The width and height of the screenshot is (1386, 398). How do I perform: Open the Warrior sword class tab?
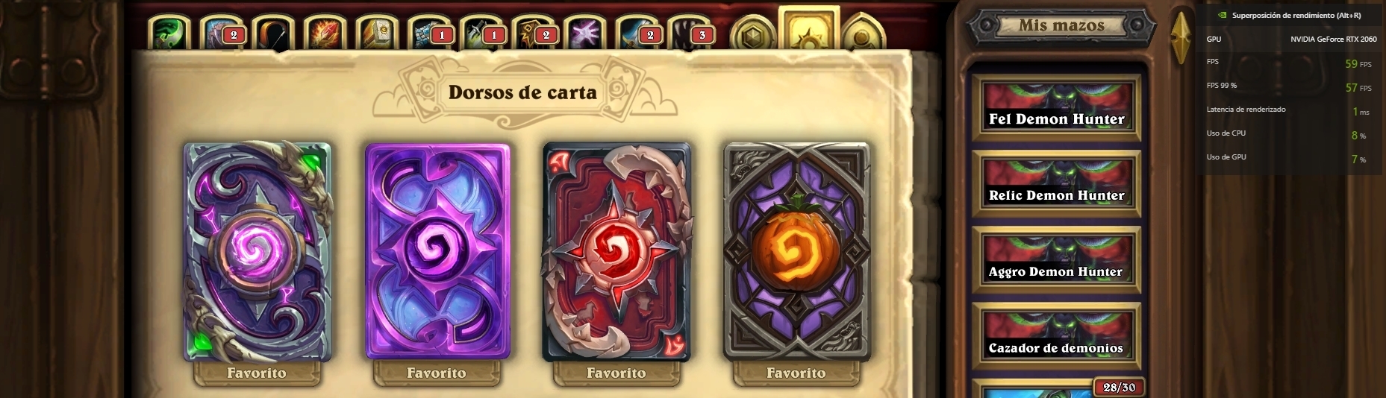pos(638,34)
